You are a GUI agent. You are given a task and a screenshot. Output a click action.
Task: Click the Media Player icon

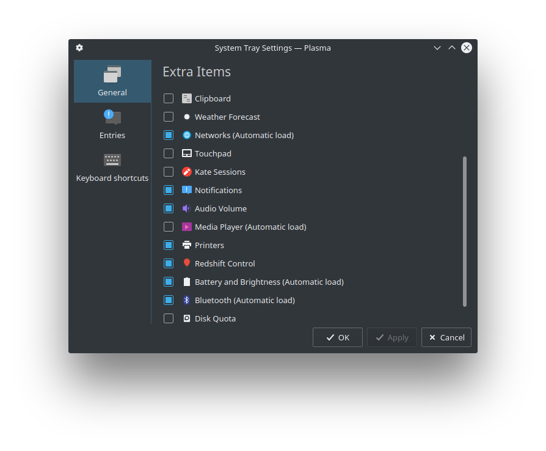pyautogui.click(x=187, y=227)
